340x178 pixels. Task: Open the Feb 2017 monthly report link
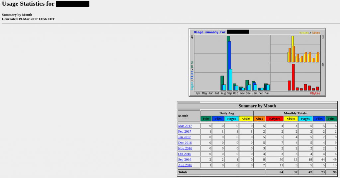pyautogui.click(x=185, y=132)
